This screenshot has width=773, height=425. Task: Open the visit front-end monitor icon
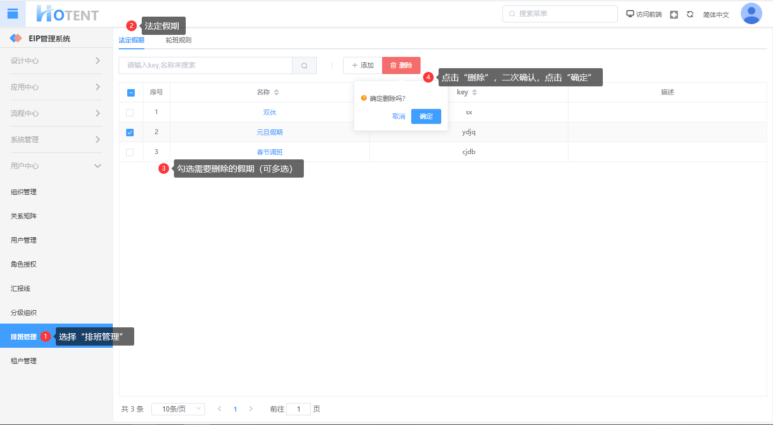[x=630, y=14]
